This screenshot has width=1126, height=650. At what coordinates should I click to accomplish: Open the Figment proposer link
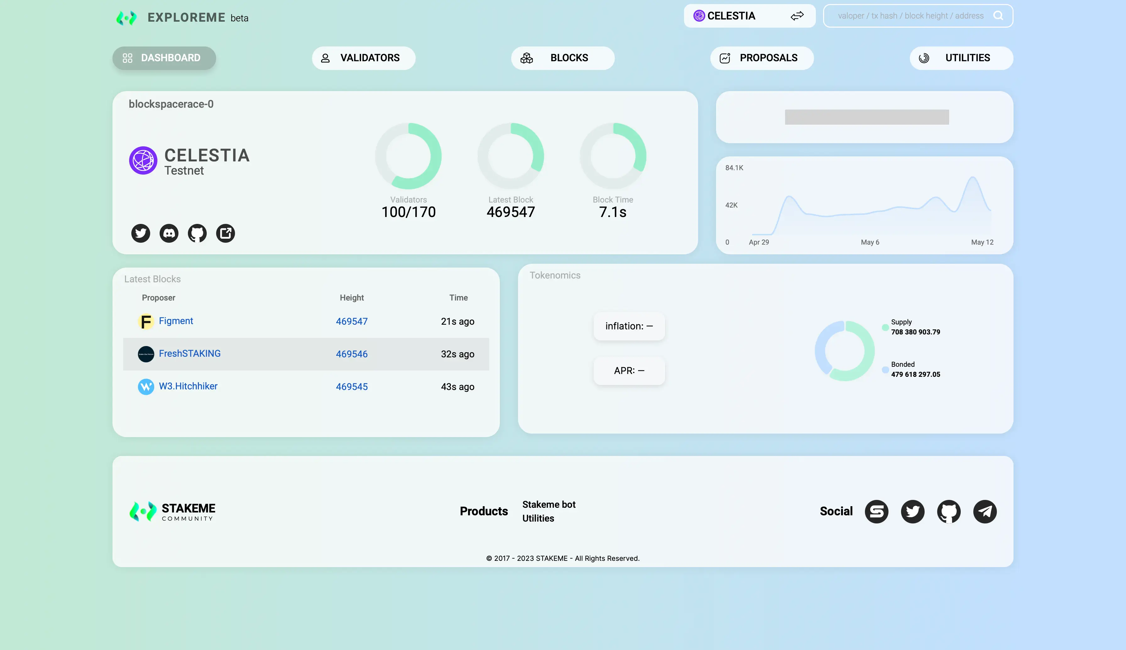(x=176, y=321)
